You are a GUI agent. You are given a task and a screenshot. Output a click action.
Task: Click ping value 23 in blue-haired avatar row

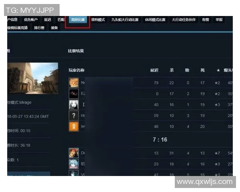[x=156, y=164]
